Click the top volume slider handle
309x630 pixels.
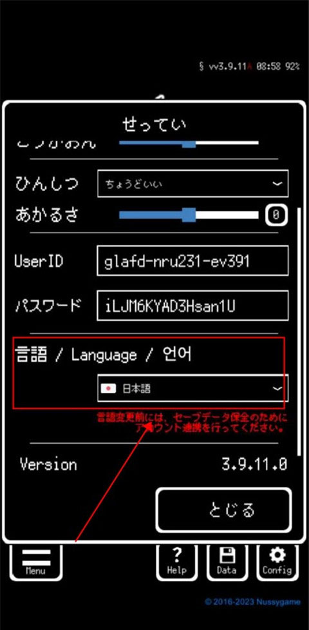(189, 143)
